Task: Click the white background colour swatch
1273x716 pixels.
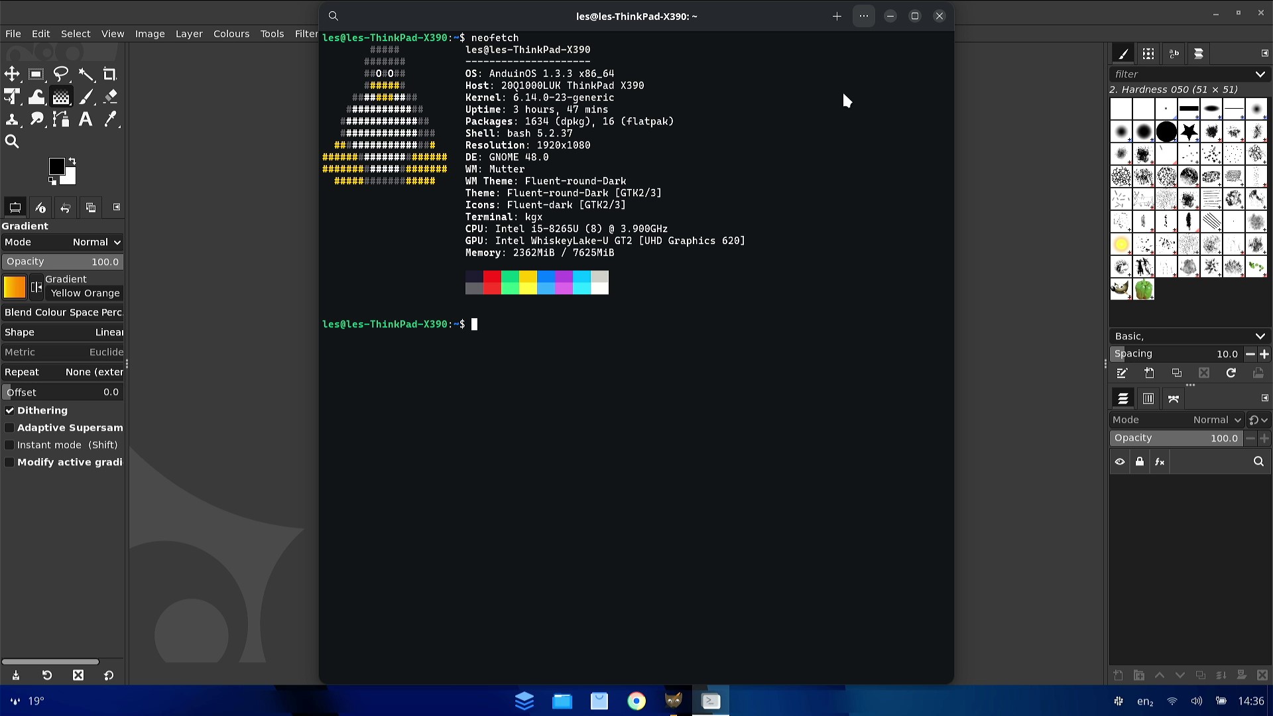Action: click(70, 178)
